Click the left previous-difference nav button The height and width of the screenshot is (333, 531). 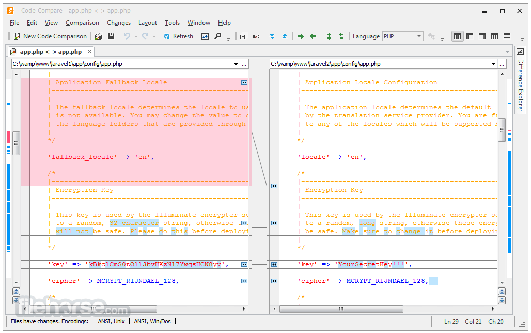[16, 291]
